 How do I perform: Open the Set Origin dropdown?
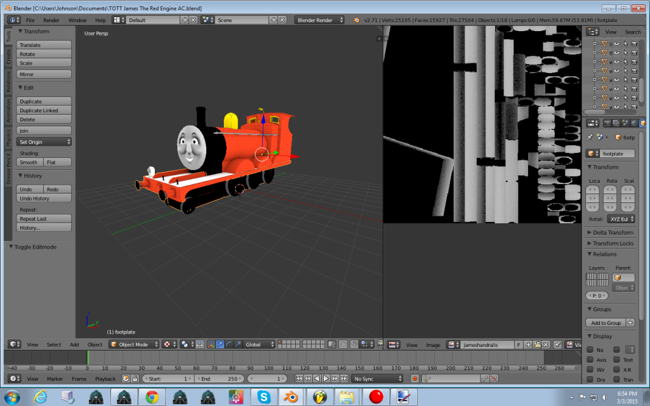point(44,141)
